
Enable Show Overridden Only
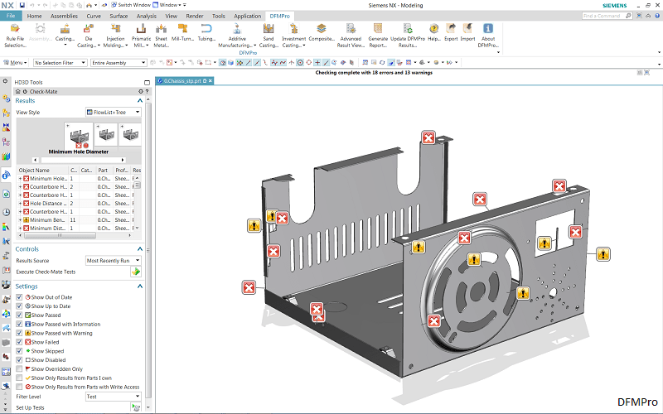click(19, 368)
